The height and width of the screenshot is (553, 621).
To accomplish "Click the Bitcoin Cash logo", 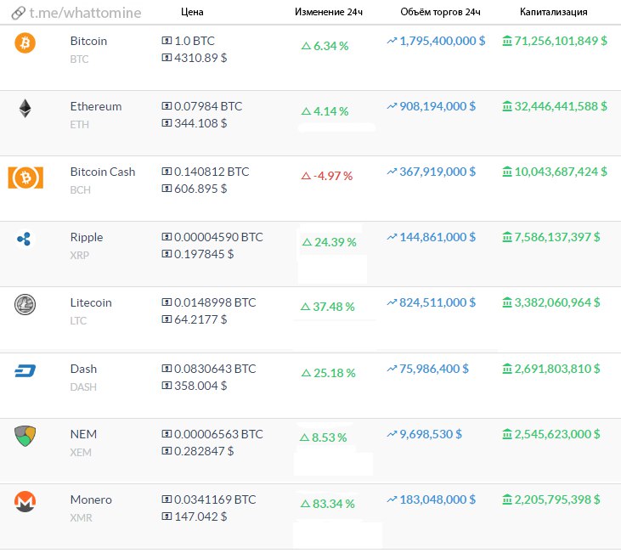I will pyautogui.click(x=25, y=177).
